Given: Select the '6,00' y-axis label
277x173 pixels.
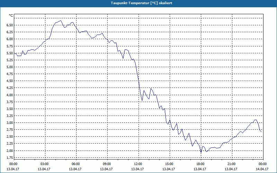Looking at the screenshot, I should [10, 39].
